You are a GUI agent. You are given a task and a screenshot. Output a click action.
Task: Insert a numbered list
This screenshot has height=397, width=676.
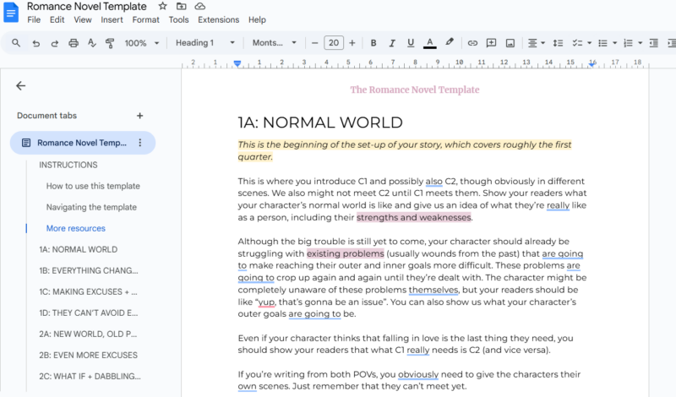coord(628,43)
